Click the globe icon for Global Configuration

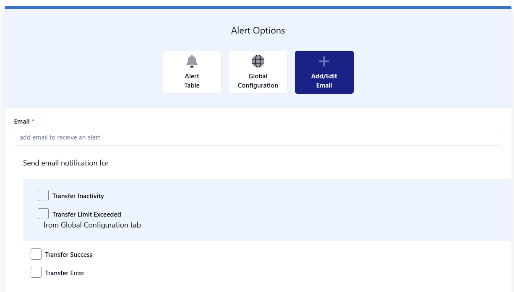coord(258,61)
